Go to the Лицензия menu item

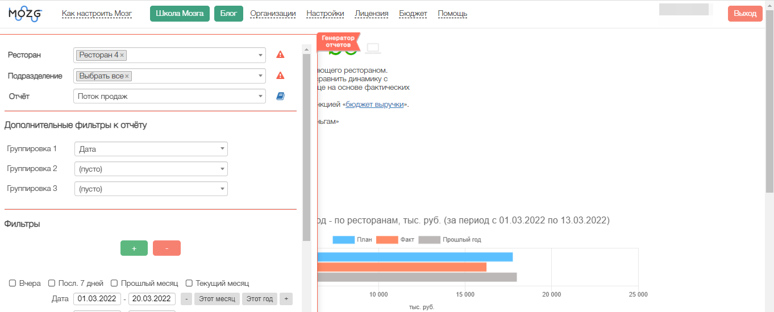[x=372, y=14]
